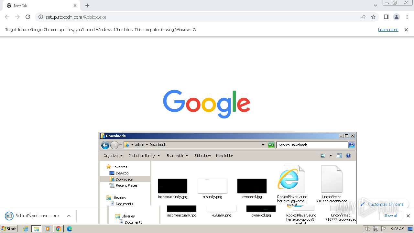Bookmark this tab with the star icon
This screenshot has height=233, width=414.
click(373, 17)
